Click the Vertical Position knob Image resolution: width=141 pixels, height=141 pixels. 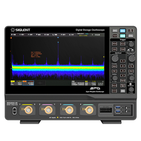click(x=115, y=78)
